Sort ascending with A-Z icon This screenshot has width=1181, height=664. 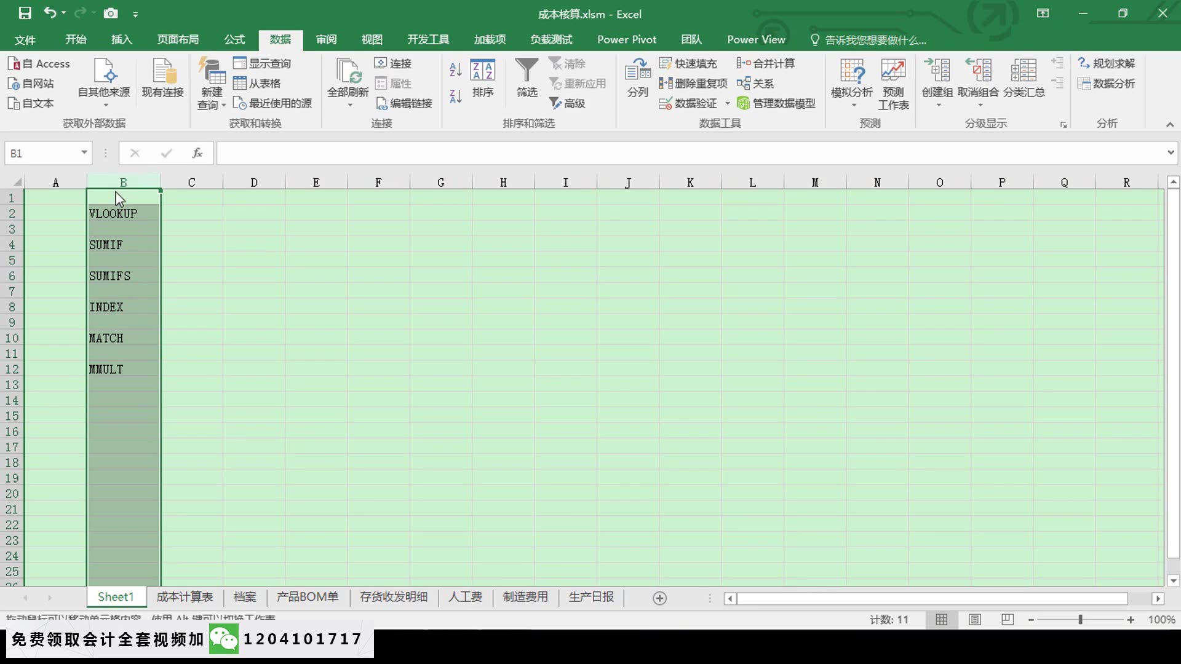[x=455, y=69]
